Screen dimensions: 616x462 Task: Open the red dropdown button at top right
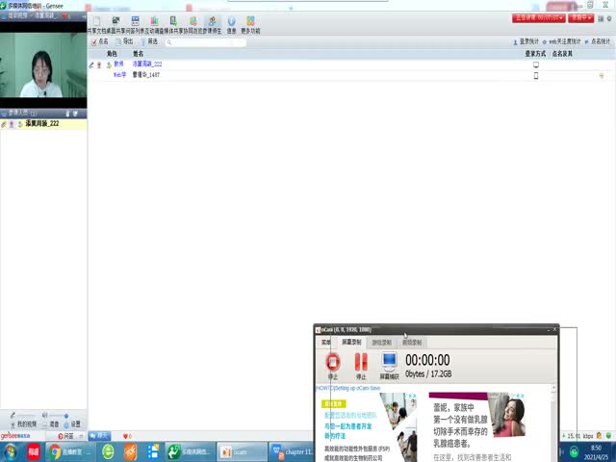pos(580,17)
